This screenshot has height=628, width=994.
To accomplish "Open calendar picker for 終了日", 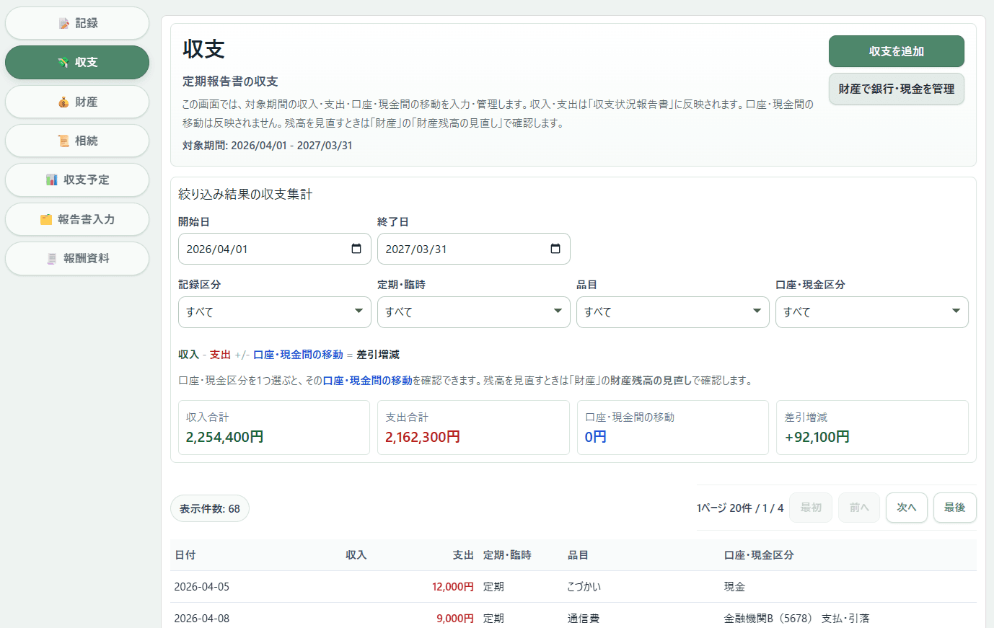I will pyautogui.click(x=555, y=249).
